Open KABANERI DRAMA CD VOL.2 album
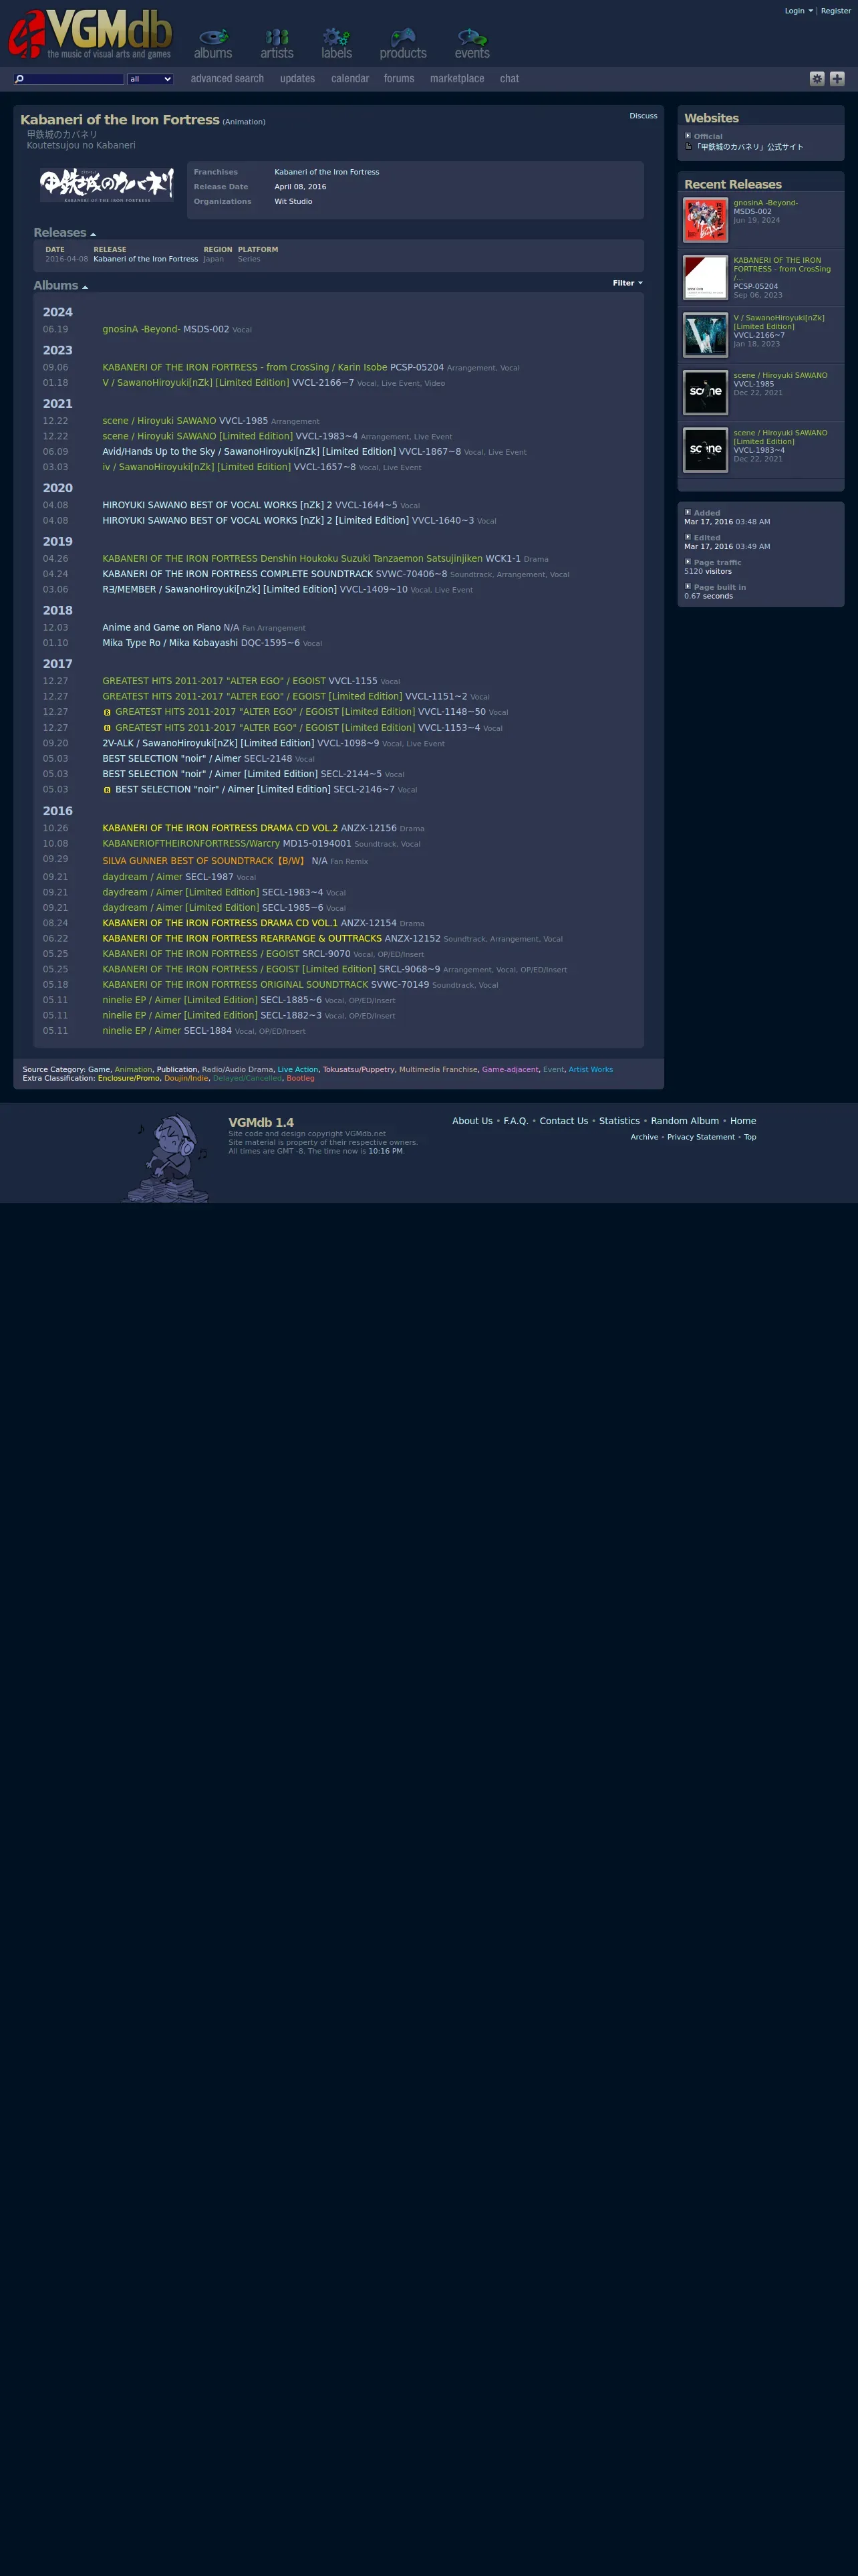 (x=220, y=828)
